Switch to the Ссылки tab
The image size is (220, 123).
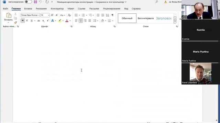(x=81, y=9)
